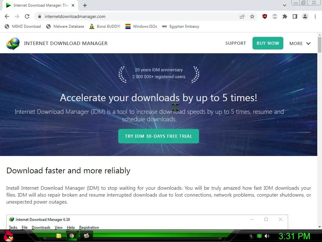322x242 pixels.
Task: Open file explorer folder in taskbar
Action: [x=59, y=236]
